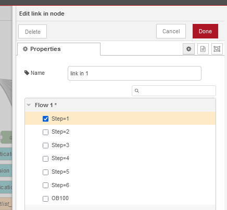This screenshot has height=210, width=227.
Task: Select the OB100 row label
Action: click(x=60, y=198)
